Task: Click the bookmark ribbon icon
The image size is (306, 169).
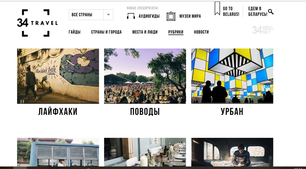Action: pos(217,8)
